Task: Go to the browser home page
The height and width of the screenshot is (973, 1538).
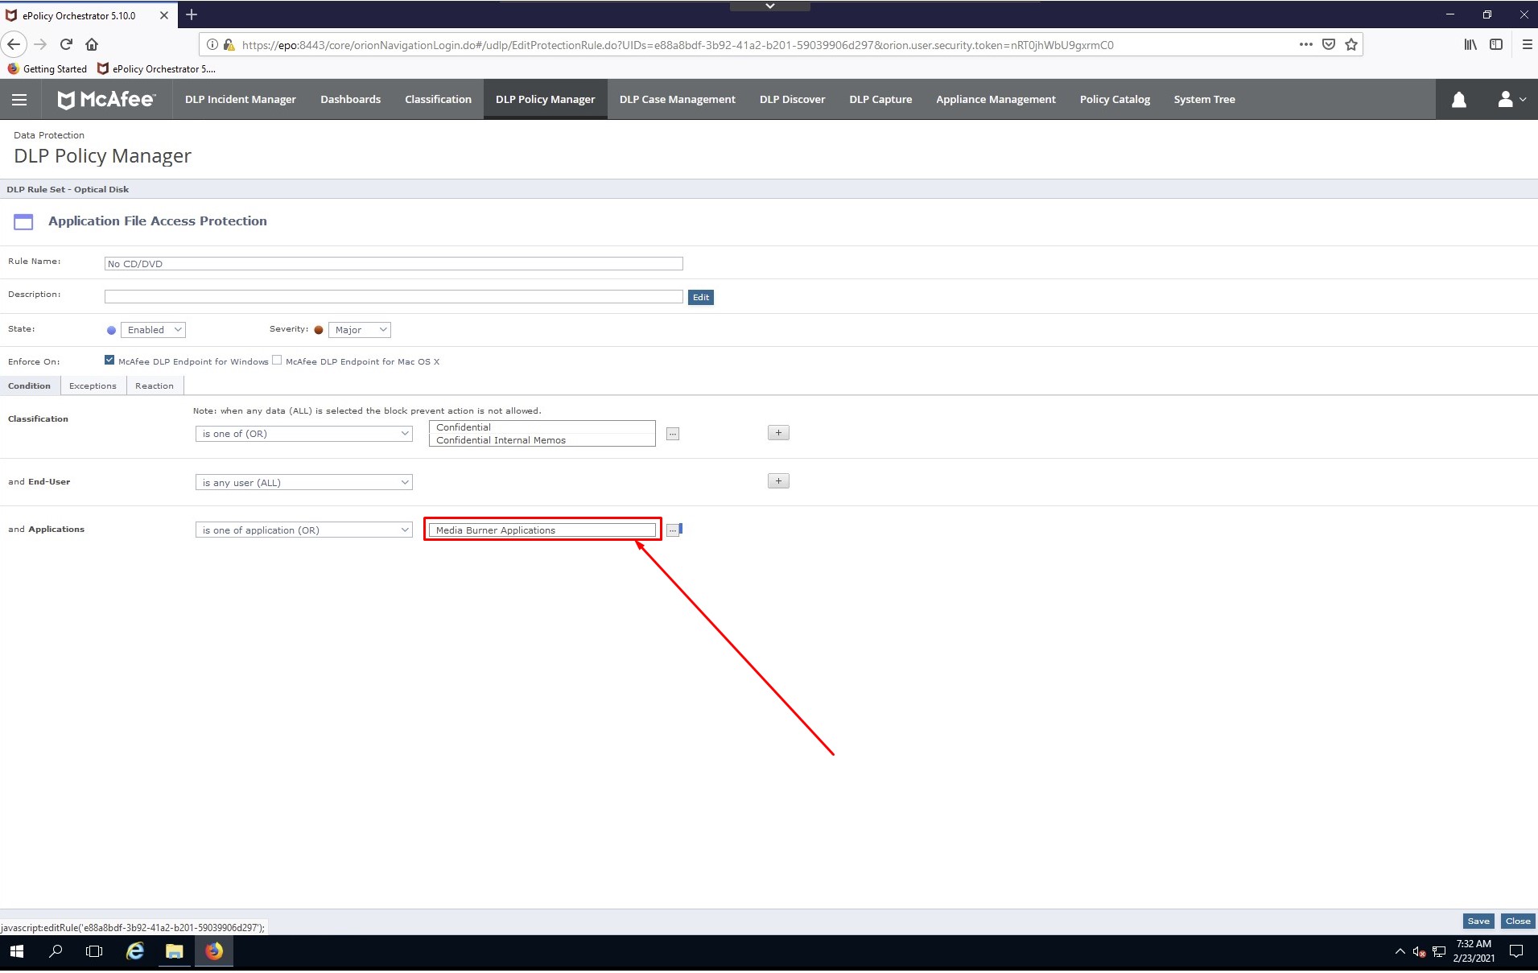Action: tap(92, 44)
